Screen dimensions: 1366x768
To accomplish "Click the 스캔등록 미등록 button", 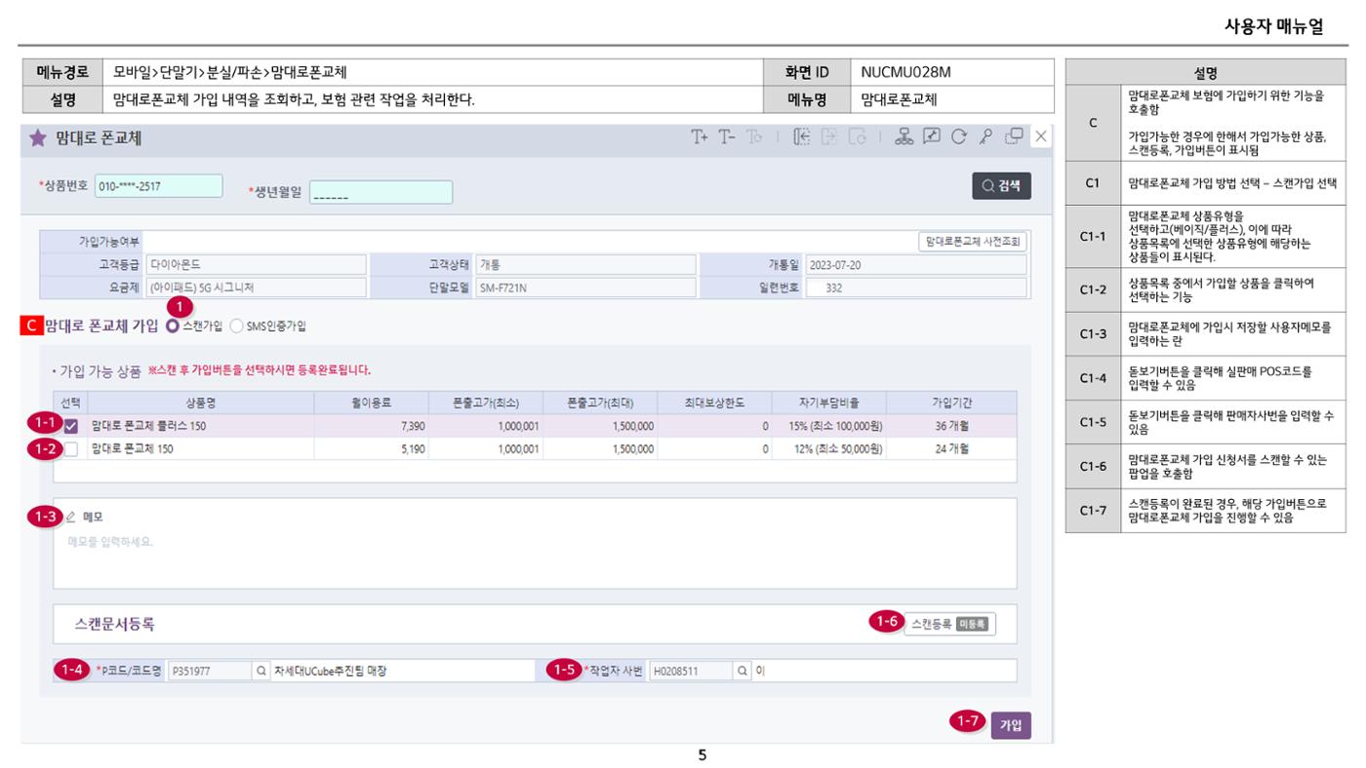I will click(x=950, y=624).
